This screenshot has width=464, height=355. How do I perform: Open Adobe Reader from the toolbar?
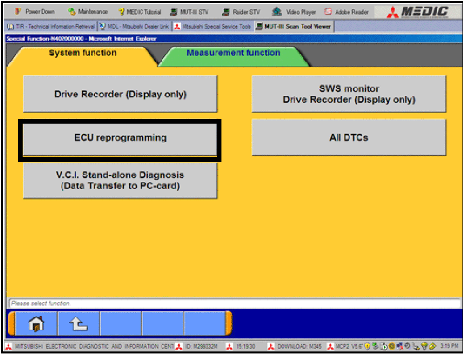pyautogui.click(x=347, y=12)
